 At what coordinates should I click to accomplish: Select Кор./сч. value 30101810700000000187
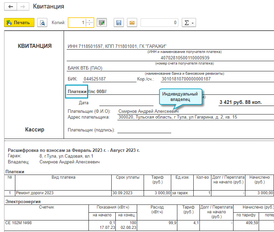[x=186, y=79]
